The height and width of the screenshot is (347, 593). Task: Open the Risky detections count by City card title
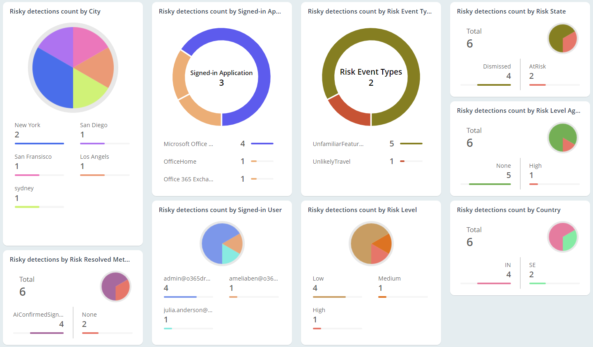[x=55, y=11]
